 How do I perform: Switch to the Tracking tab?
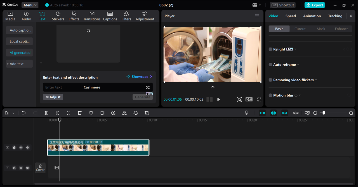(335, 16)
